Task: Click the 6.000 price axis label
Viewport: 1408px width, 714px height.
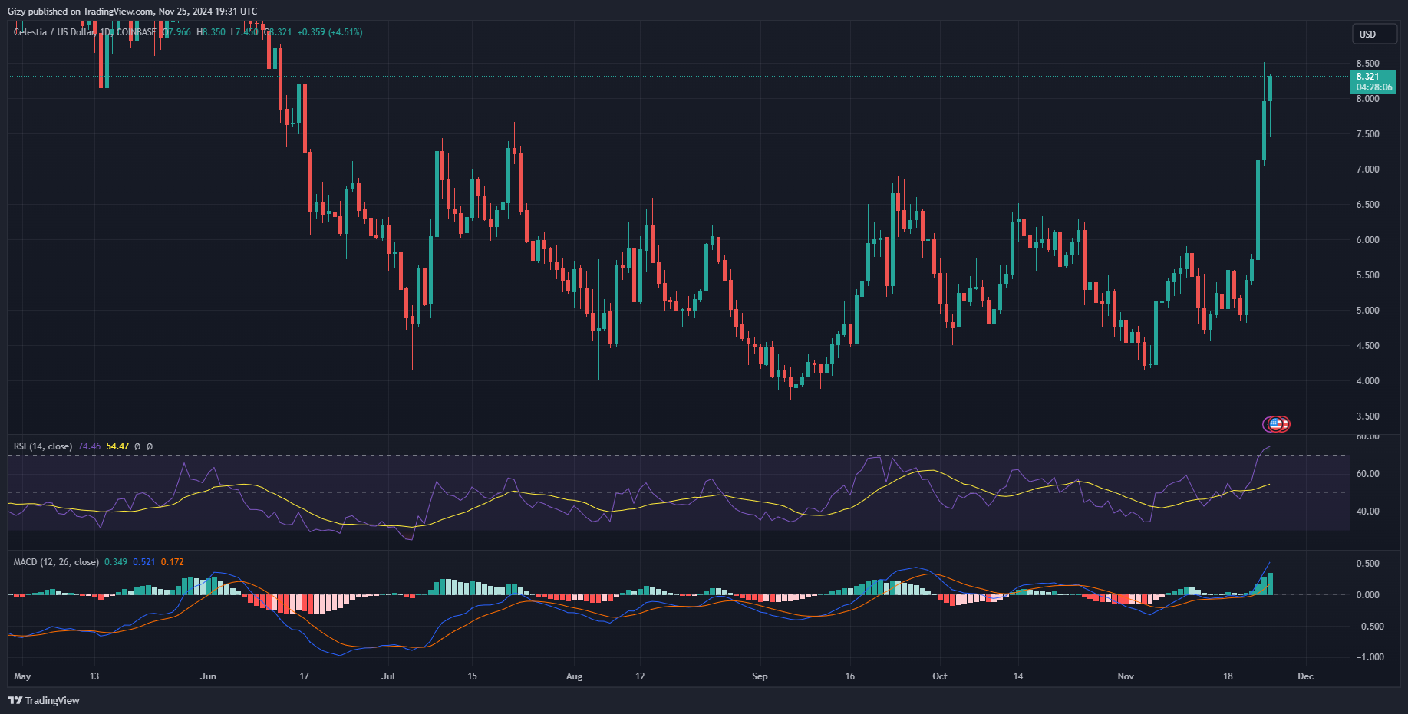Action: (1367, 240)
